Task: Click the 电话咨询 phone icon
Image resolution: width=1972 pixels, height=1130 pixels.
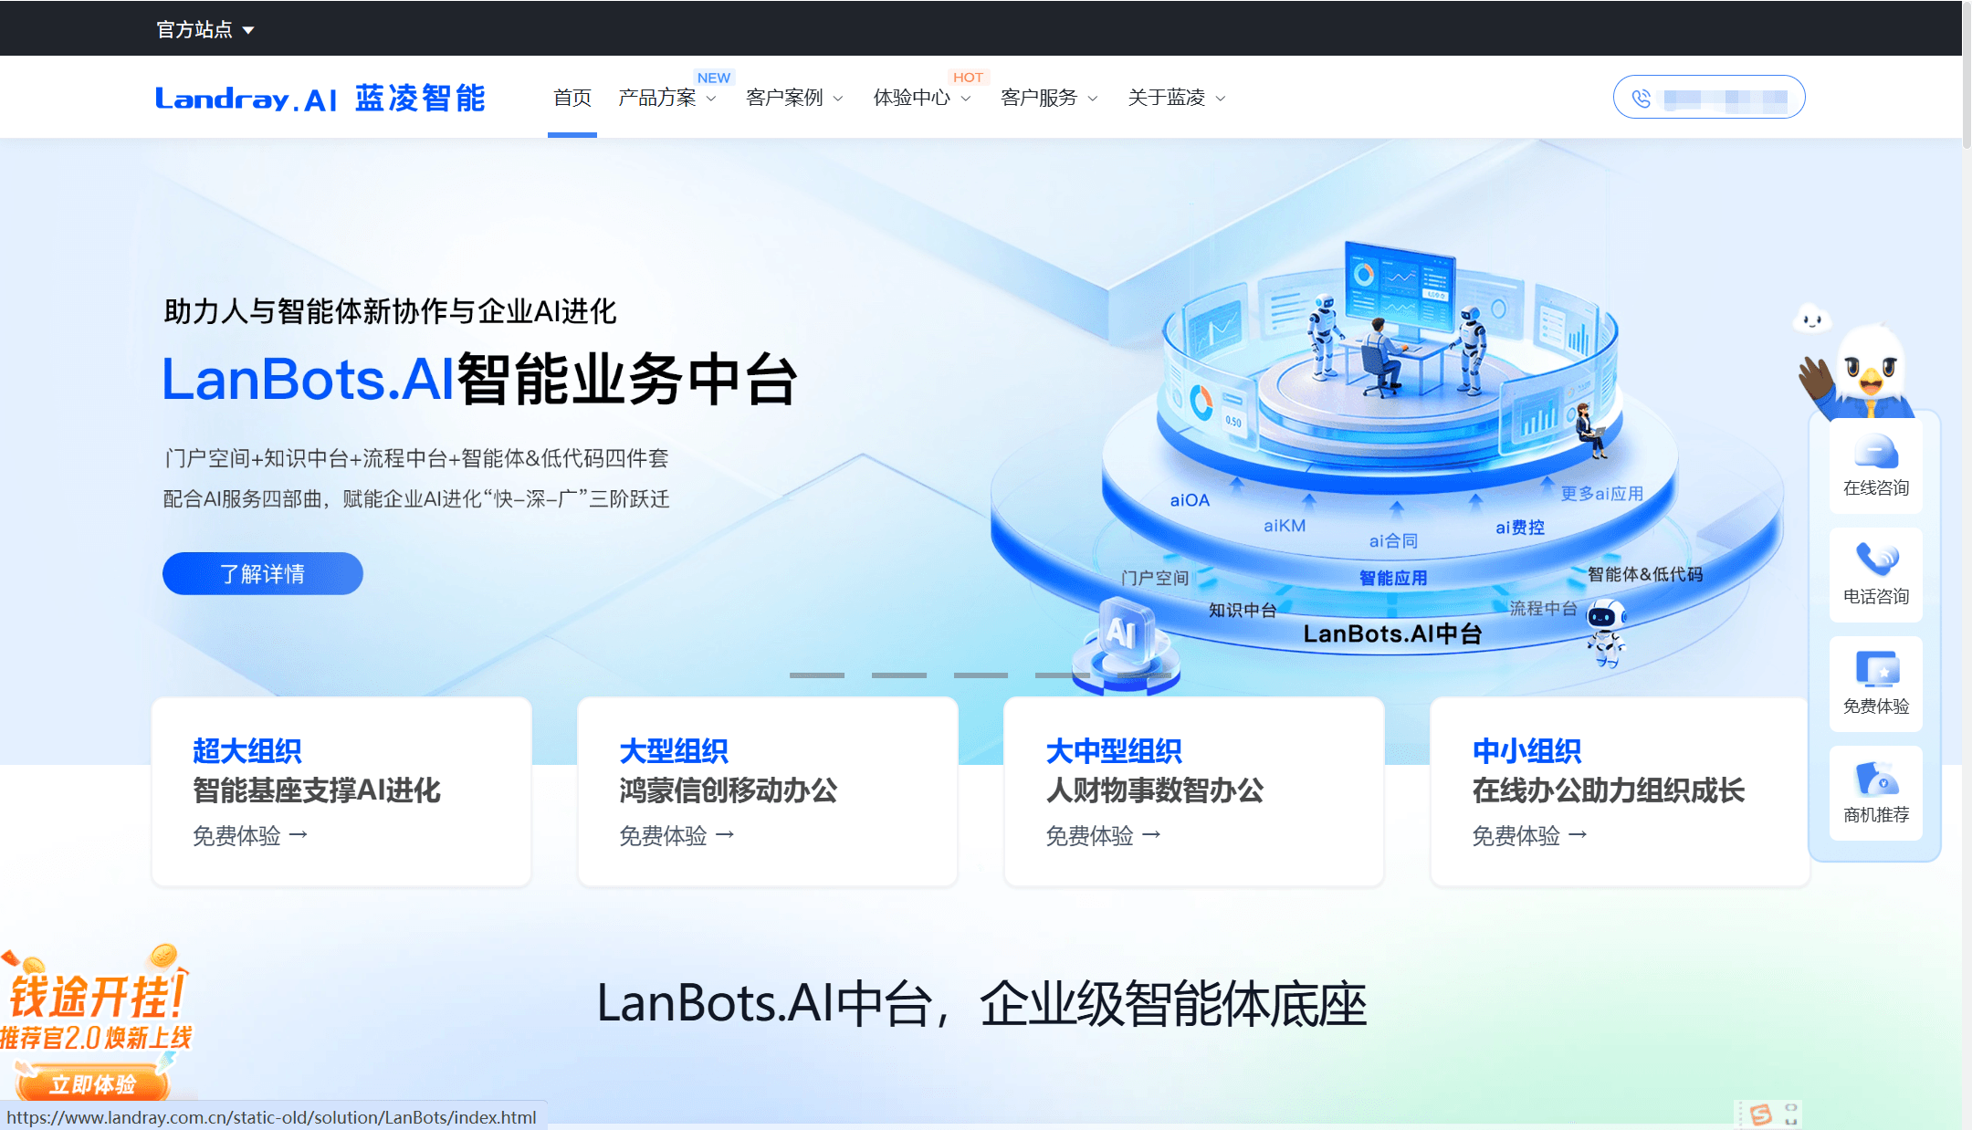Action: click(1876, 560)
